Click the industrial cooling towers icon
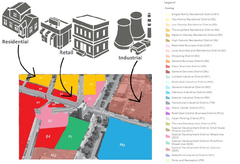240x164 pixels. 131,30
